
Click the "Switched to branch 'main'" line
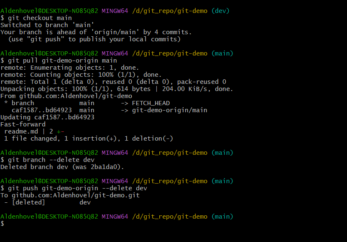coord(47,25)
